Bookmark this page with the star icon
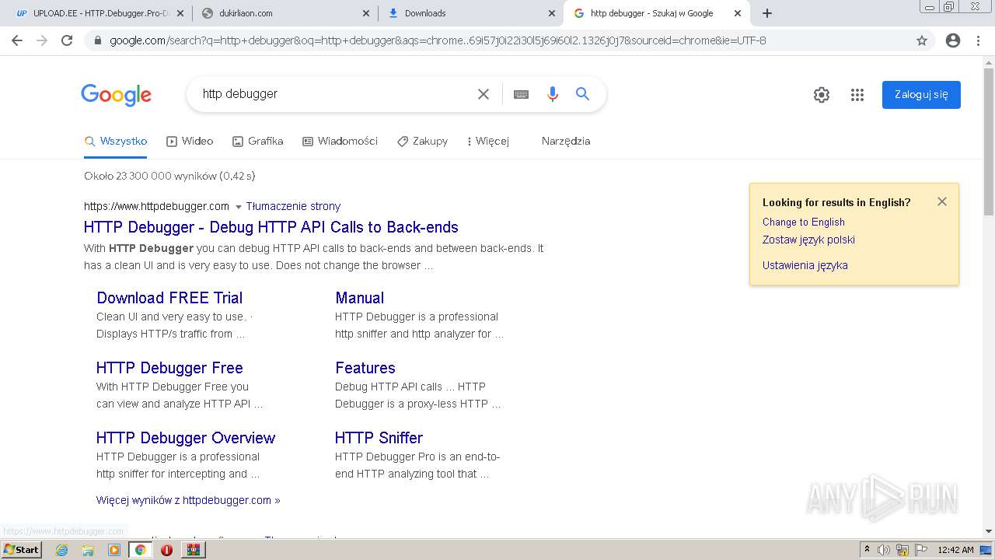Screen dimensions: 995x560 (922, 40)
